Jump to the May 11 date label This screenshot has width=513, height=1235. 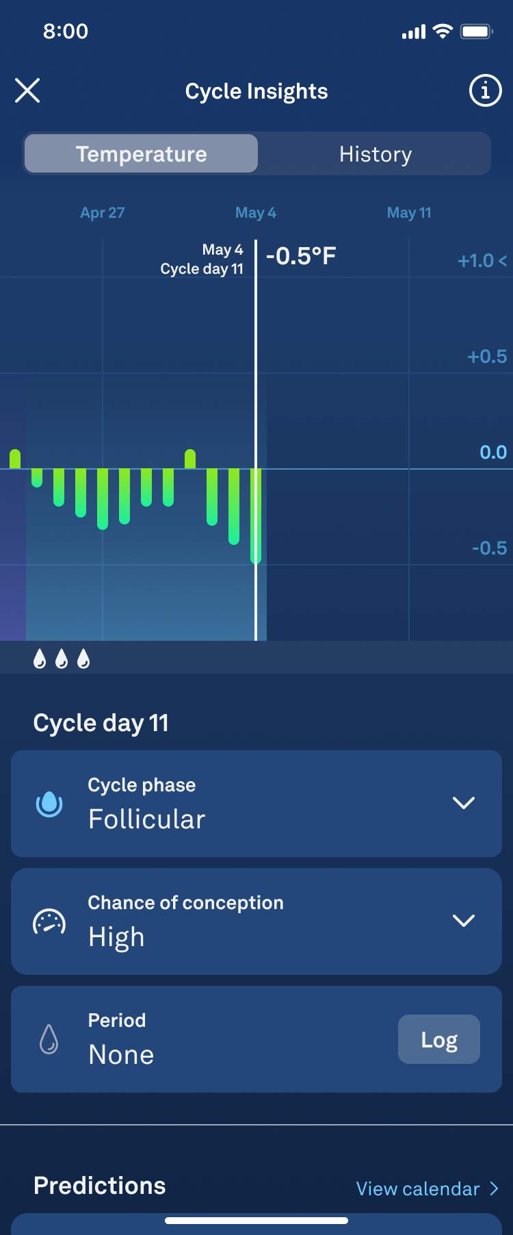[409, 213]
